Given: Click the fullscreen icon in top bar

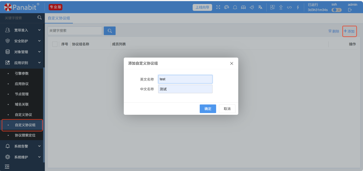Looking at the screenshot, I should tap(218, 7).
